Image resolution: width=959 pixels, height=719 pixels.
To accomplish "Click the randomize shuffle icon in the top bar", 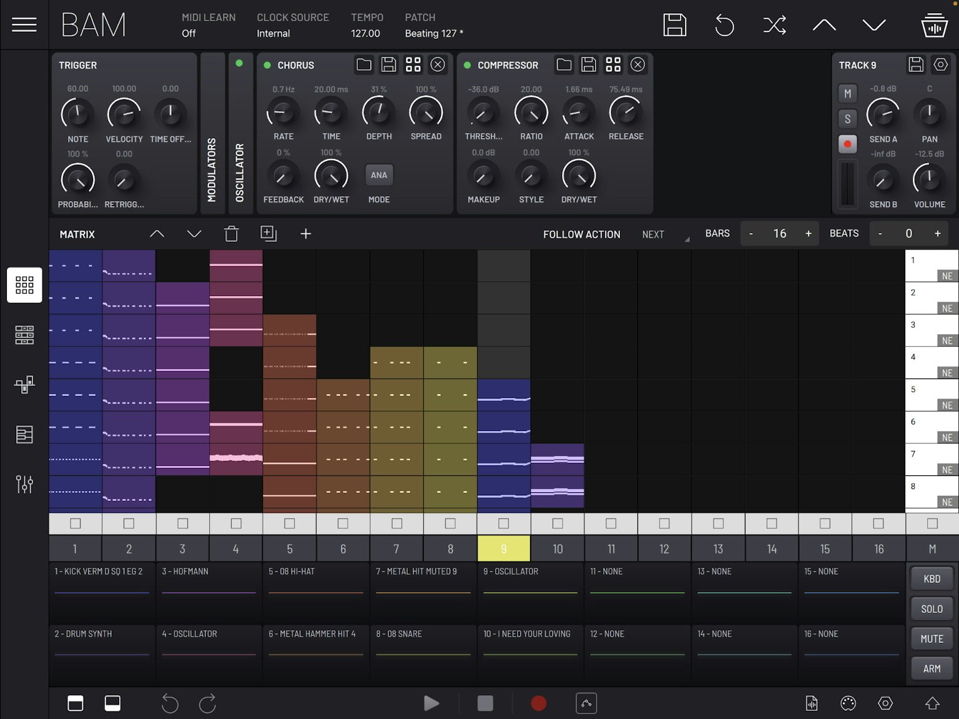I will click(774, 25).
